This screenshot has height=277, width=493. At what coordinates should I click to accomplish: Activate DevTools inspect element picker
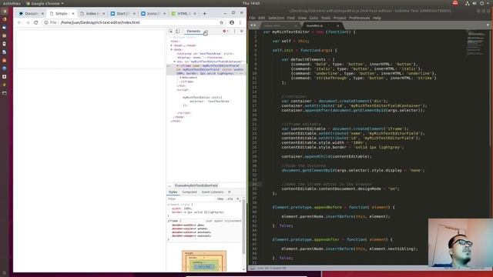click(171, 31)
